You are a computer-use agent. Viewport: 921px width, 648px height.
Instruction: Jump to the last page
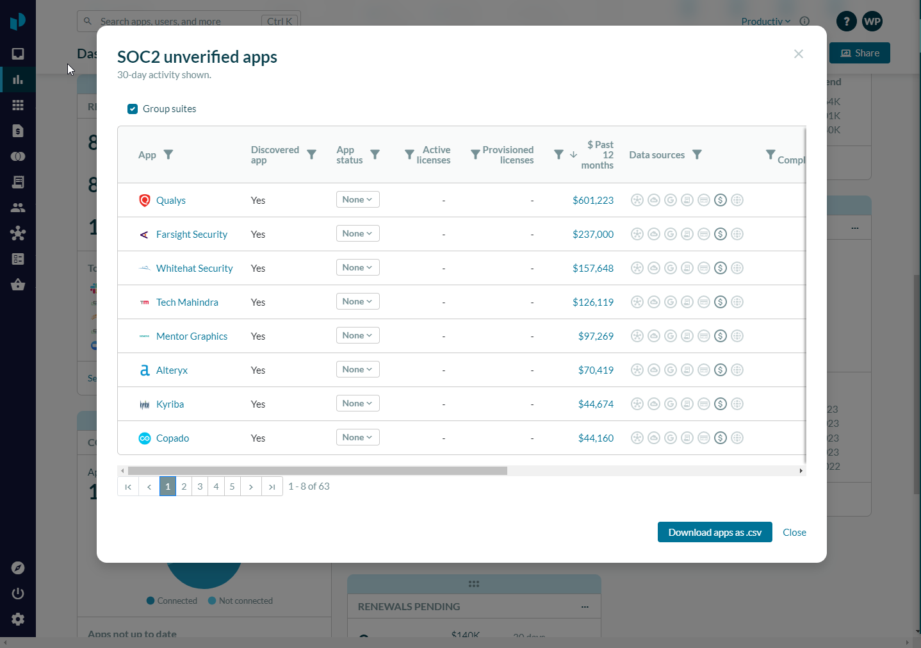coord(272,486)
